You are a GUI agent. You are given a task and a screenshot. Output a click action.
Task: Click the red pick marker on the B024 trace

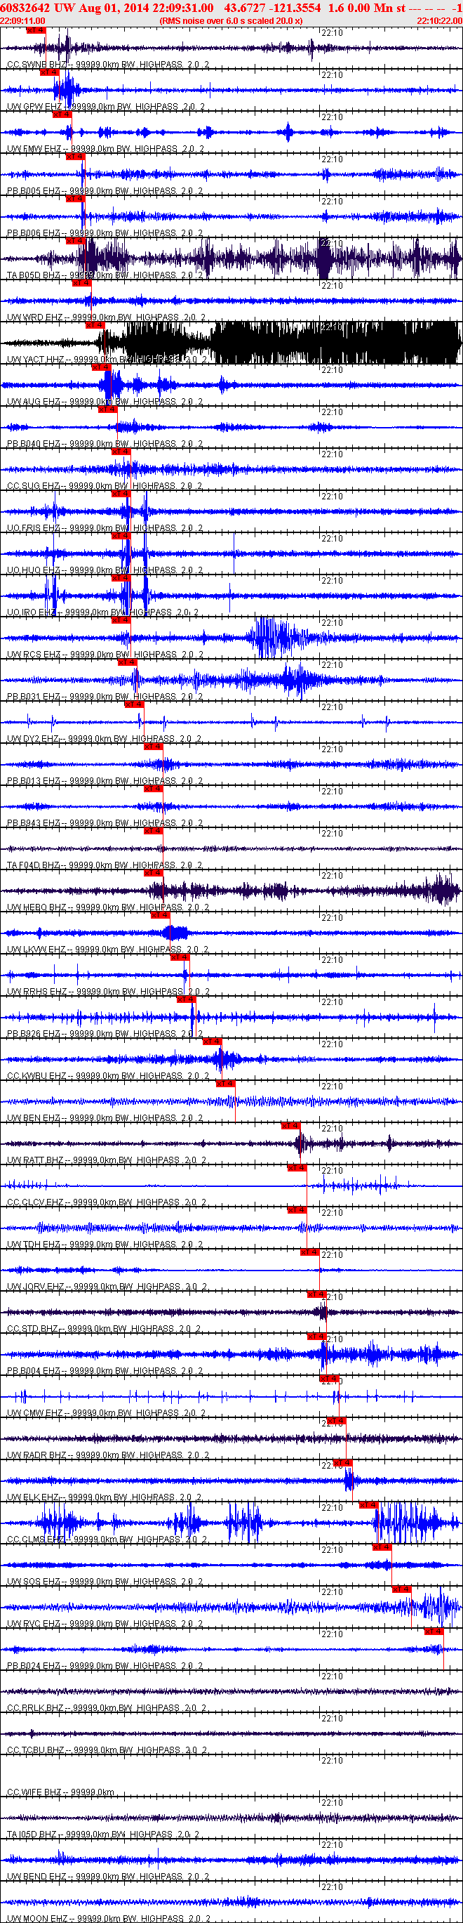pos(434,1632)
